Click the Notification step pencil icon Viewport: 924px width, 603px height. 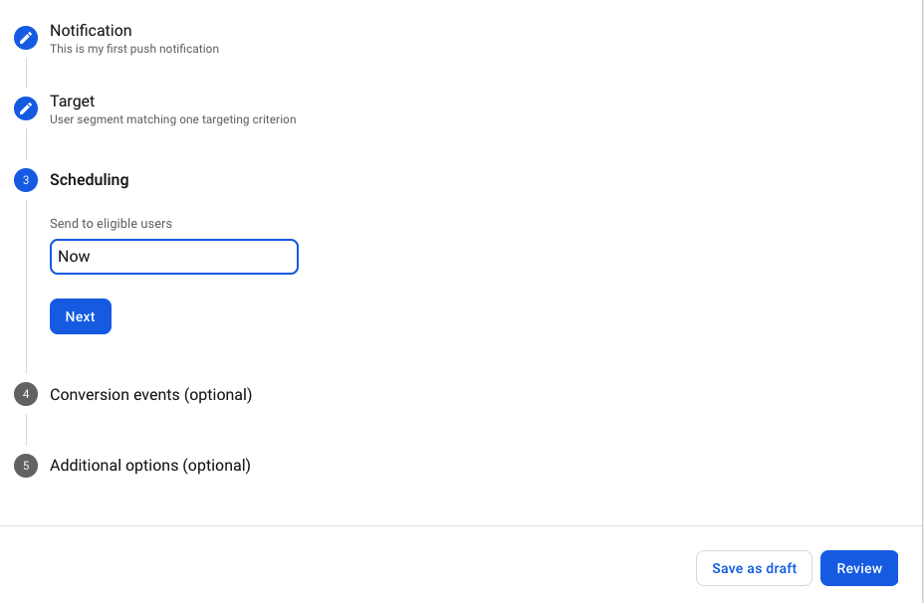pyautogui.click(x=26, y=38)
